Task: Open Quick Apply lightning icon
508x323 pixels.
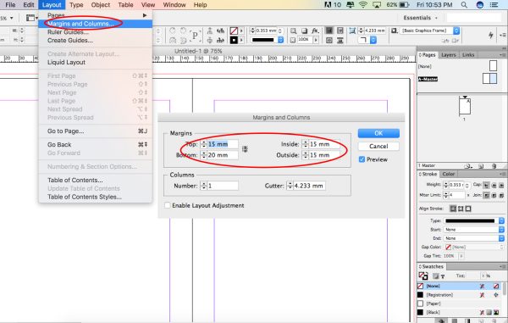Action: click(x=491, y=35)
